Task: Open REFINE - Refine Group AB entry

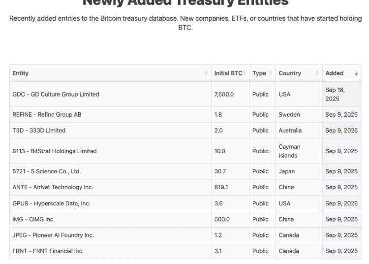Action: [47, 115]
